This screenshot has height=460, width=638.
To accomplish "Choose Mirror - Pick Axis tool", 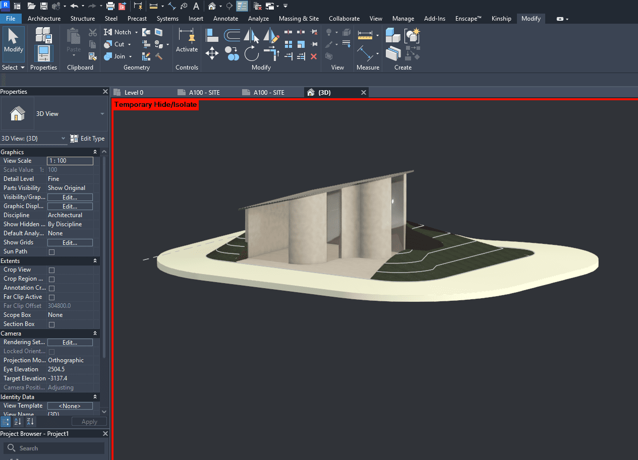I will [x=251, y=35].
